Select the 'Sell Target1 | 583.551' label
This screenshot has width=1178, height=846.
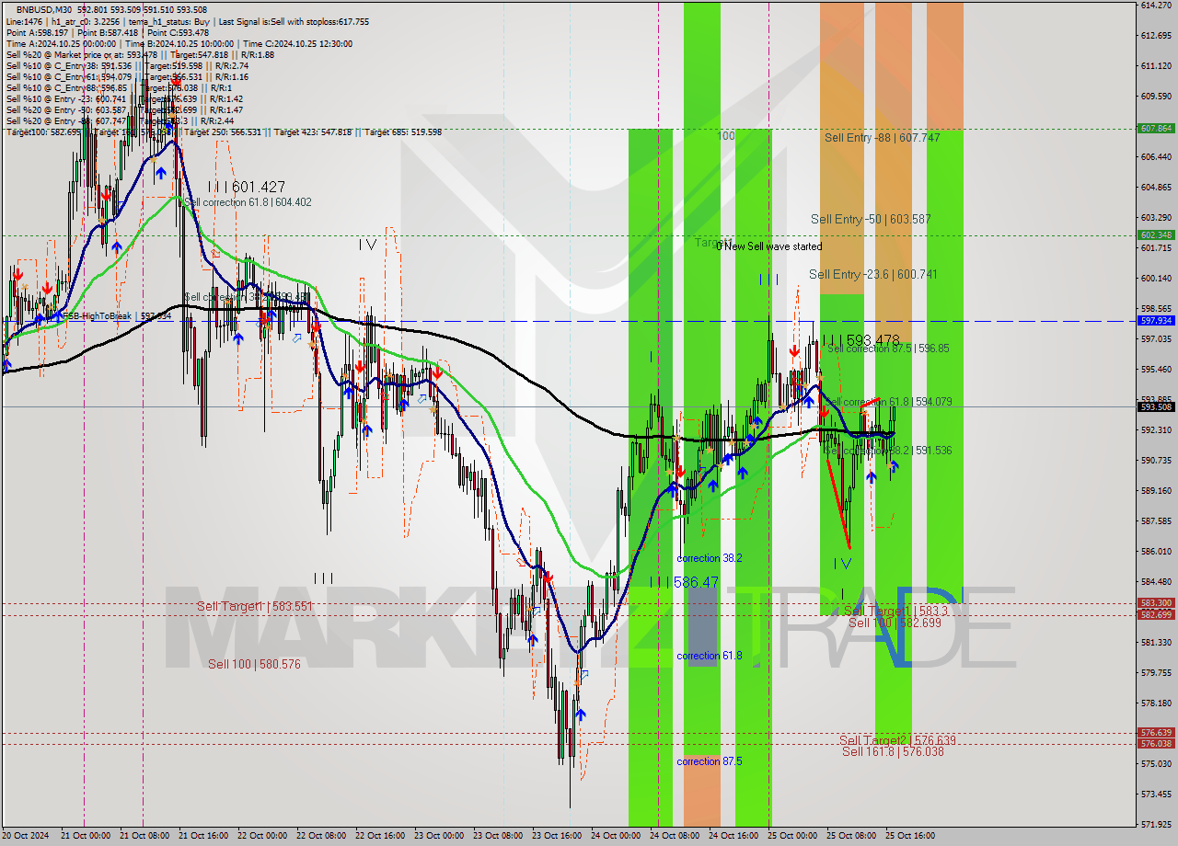255,607
